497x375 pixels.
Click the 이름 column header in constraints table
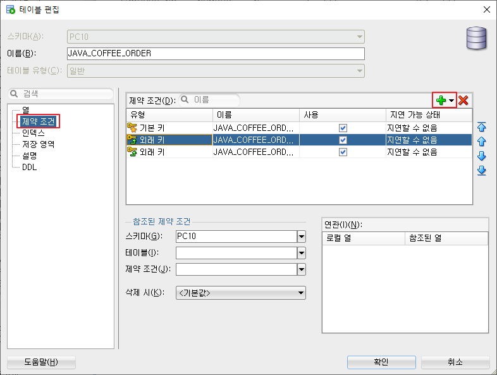[x=256, y=114]
